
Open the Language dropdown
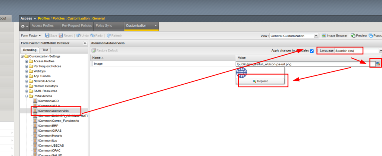tap(380, 50)
